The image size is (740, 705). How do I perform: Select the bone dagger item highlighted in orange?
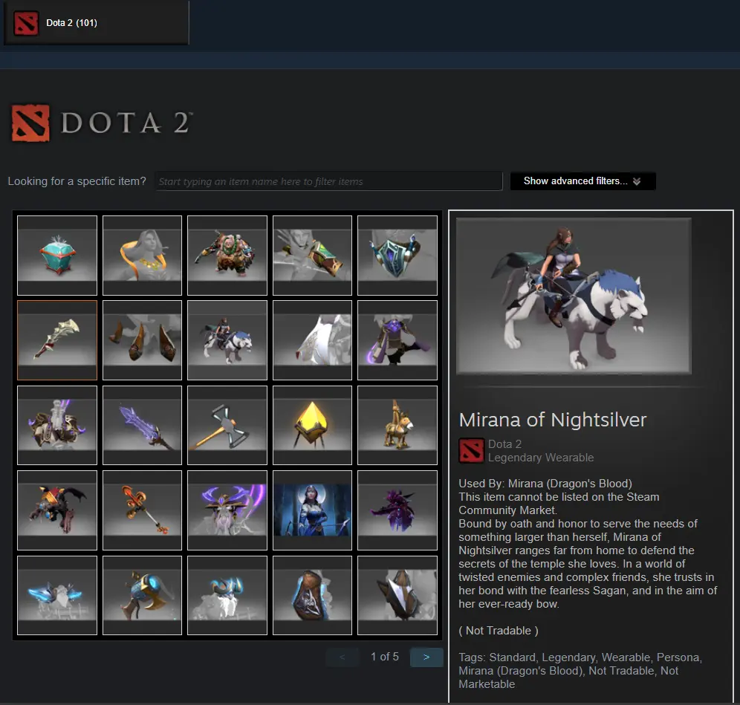57,340
